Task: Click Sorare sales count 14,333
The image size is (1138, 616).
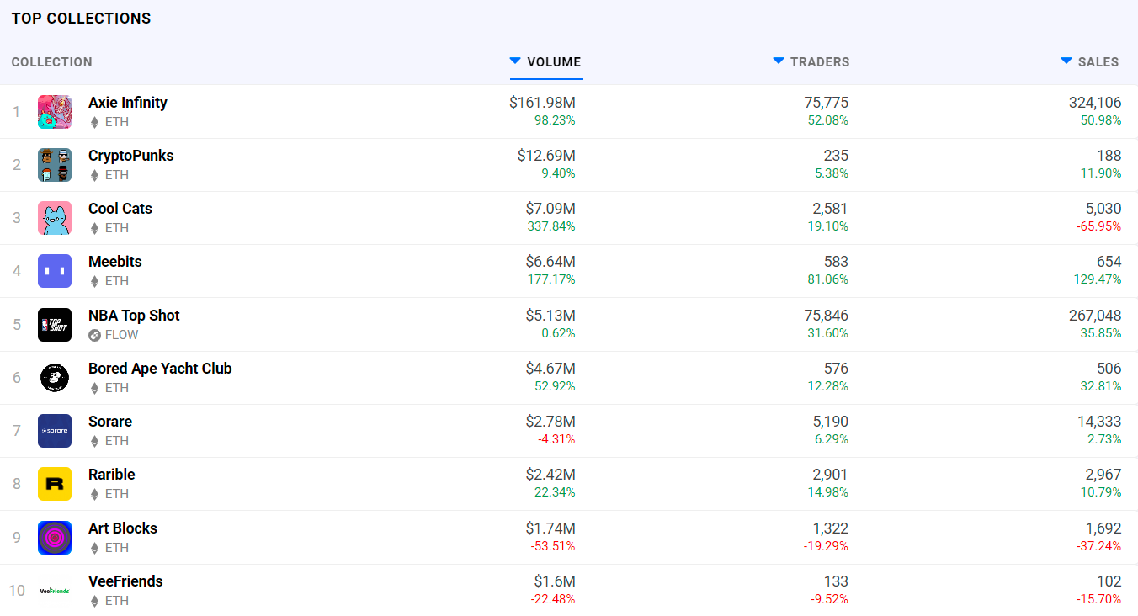Action: (1099, 422)
